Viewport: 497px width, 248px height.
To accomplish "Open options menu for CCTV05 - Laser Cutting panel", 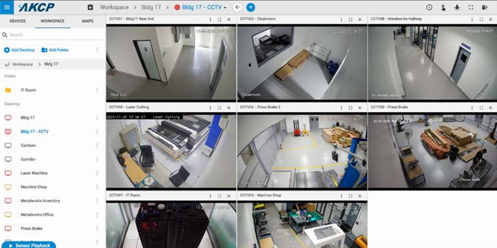I will (x=210, y=107).
